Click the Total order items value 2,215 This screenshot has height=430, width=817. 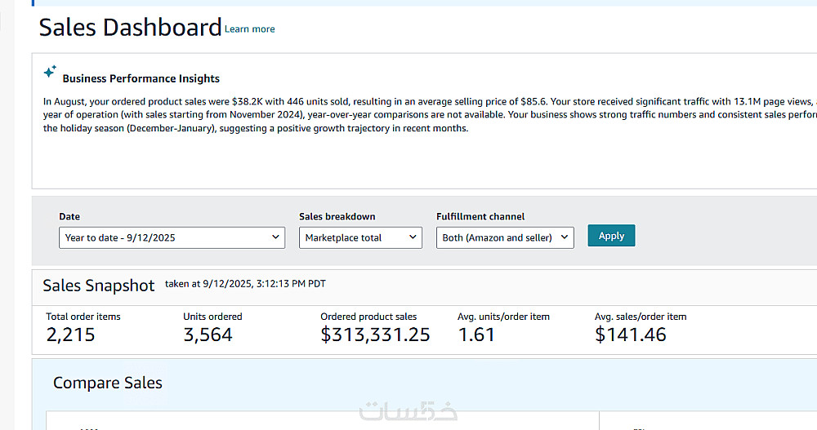[x=70, y=335]
